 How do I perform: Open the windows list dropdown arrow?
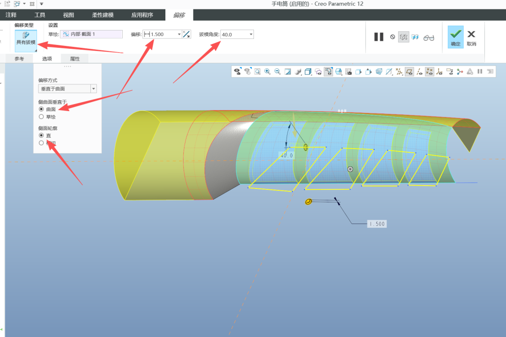(24, 4)
